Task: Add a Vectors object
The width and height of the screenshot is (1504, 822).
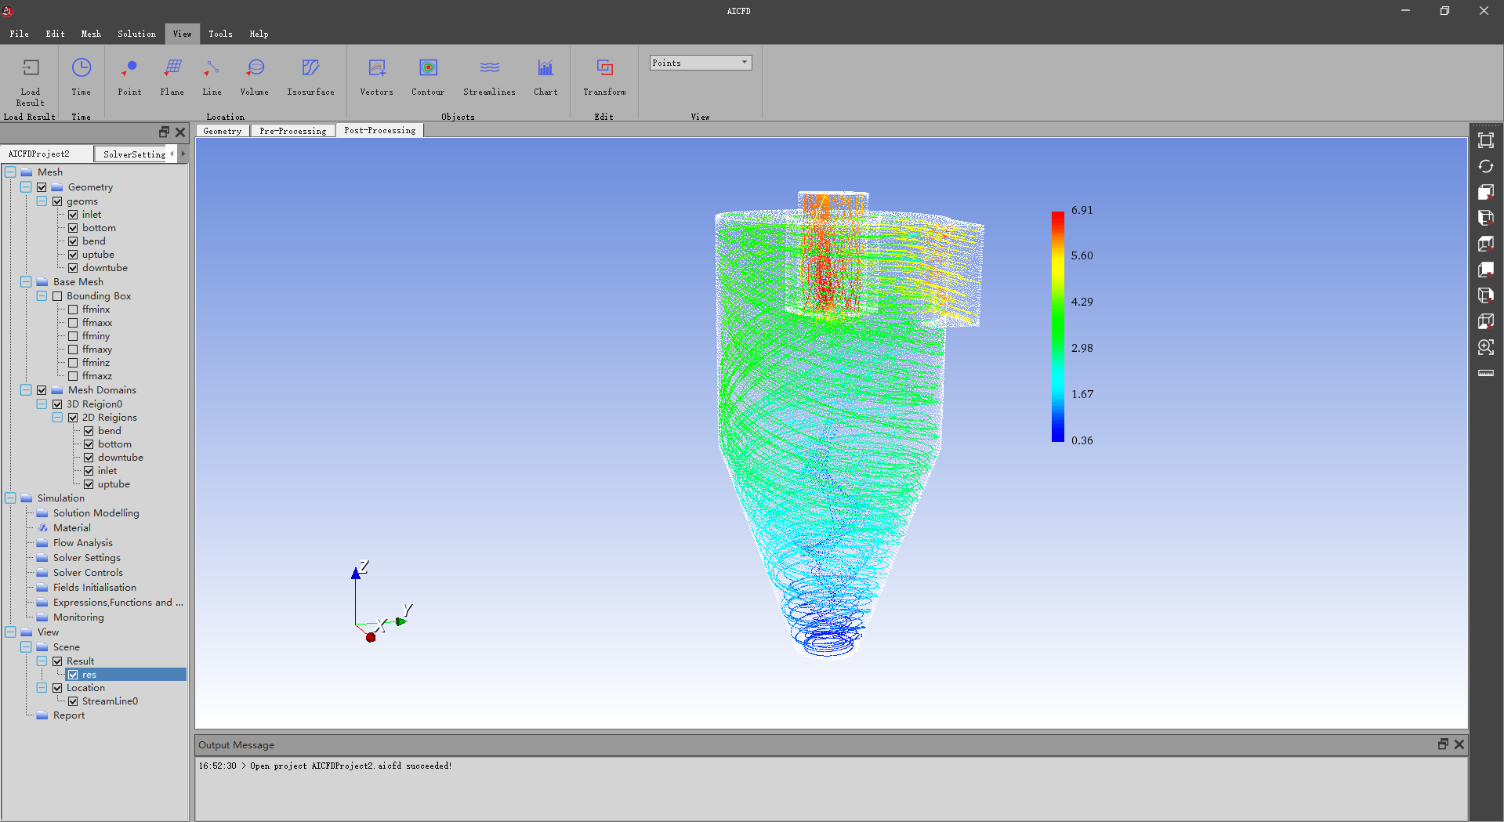Action: click(x=376, y=68)
